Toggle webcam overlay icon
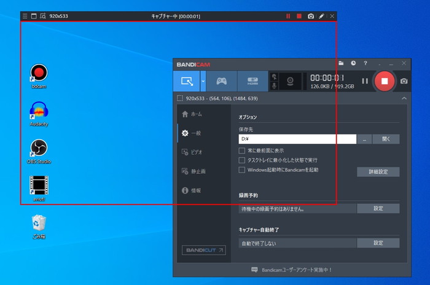This screenshot has height=285, width=430. [290, 81]
